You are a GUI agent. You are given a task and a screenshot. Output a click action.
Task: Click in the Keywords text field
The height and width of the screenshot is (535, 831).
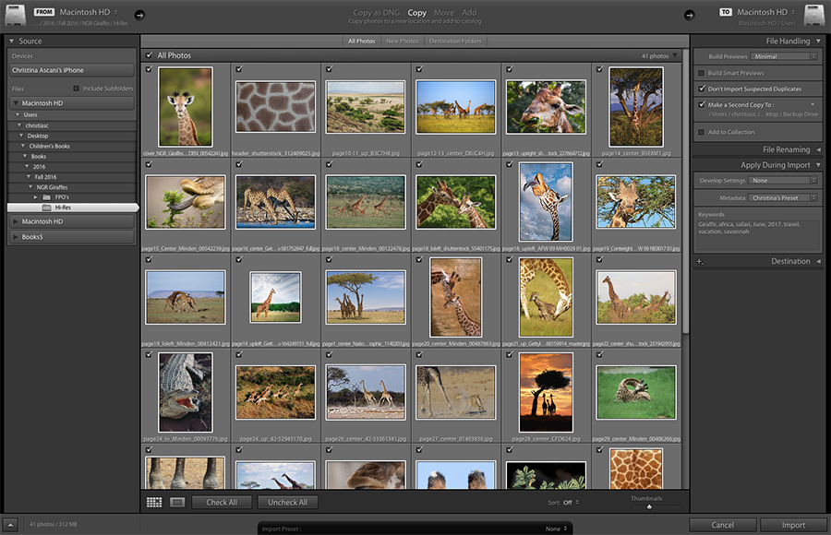[758, 234]
